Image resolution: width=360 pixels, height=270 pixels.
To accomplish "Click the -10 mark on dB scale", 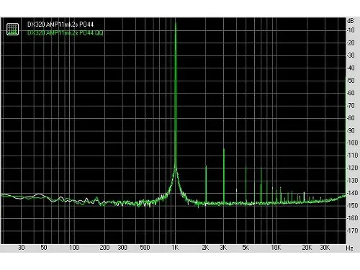I will [x=351, y=30].
